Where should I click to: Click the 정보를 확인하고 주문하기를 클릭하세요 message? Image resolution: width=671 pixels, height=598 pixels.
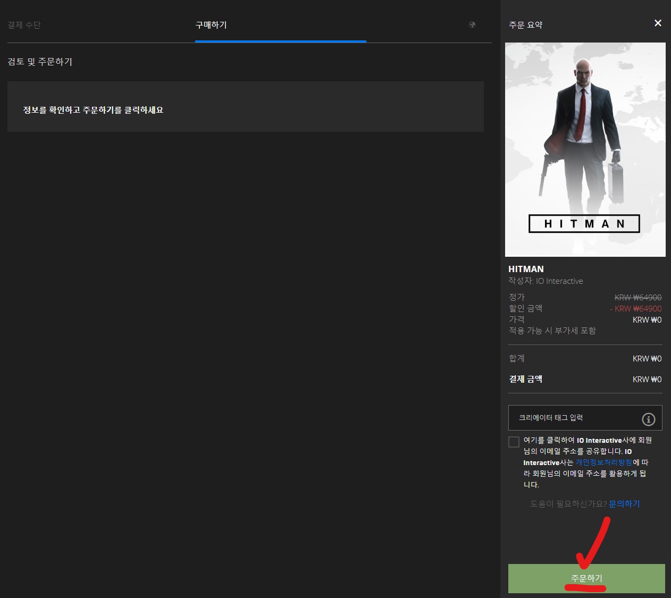[93, 110]
